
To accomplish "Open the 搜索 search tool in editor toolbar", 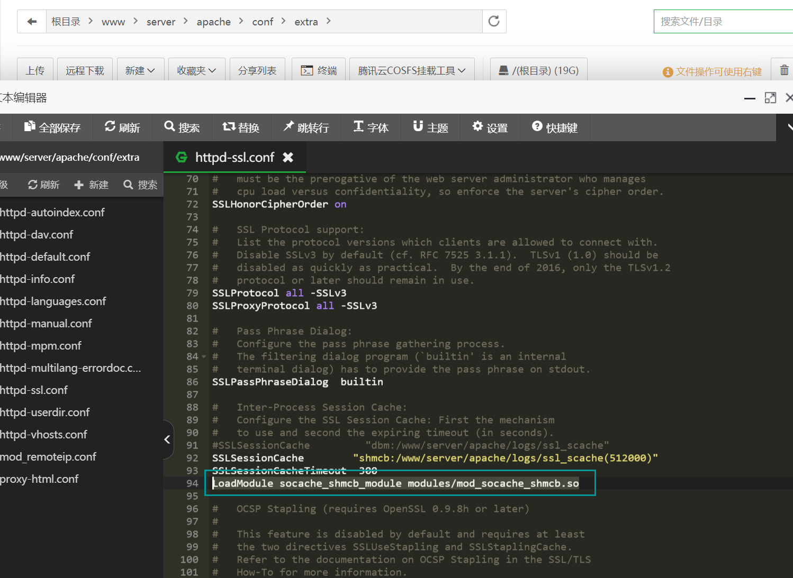I will click(x=182, y=127).
